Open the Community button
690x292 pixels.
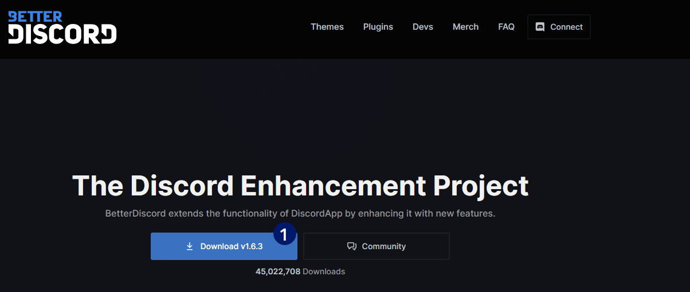pos(377,246)
